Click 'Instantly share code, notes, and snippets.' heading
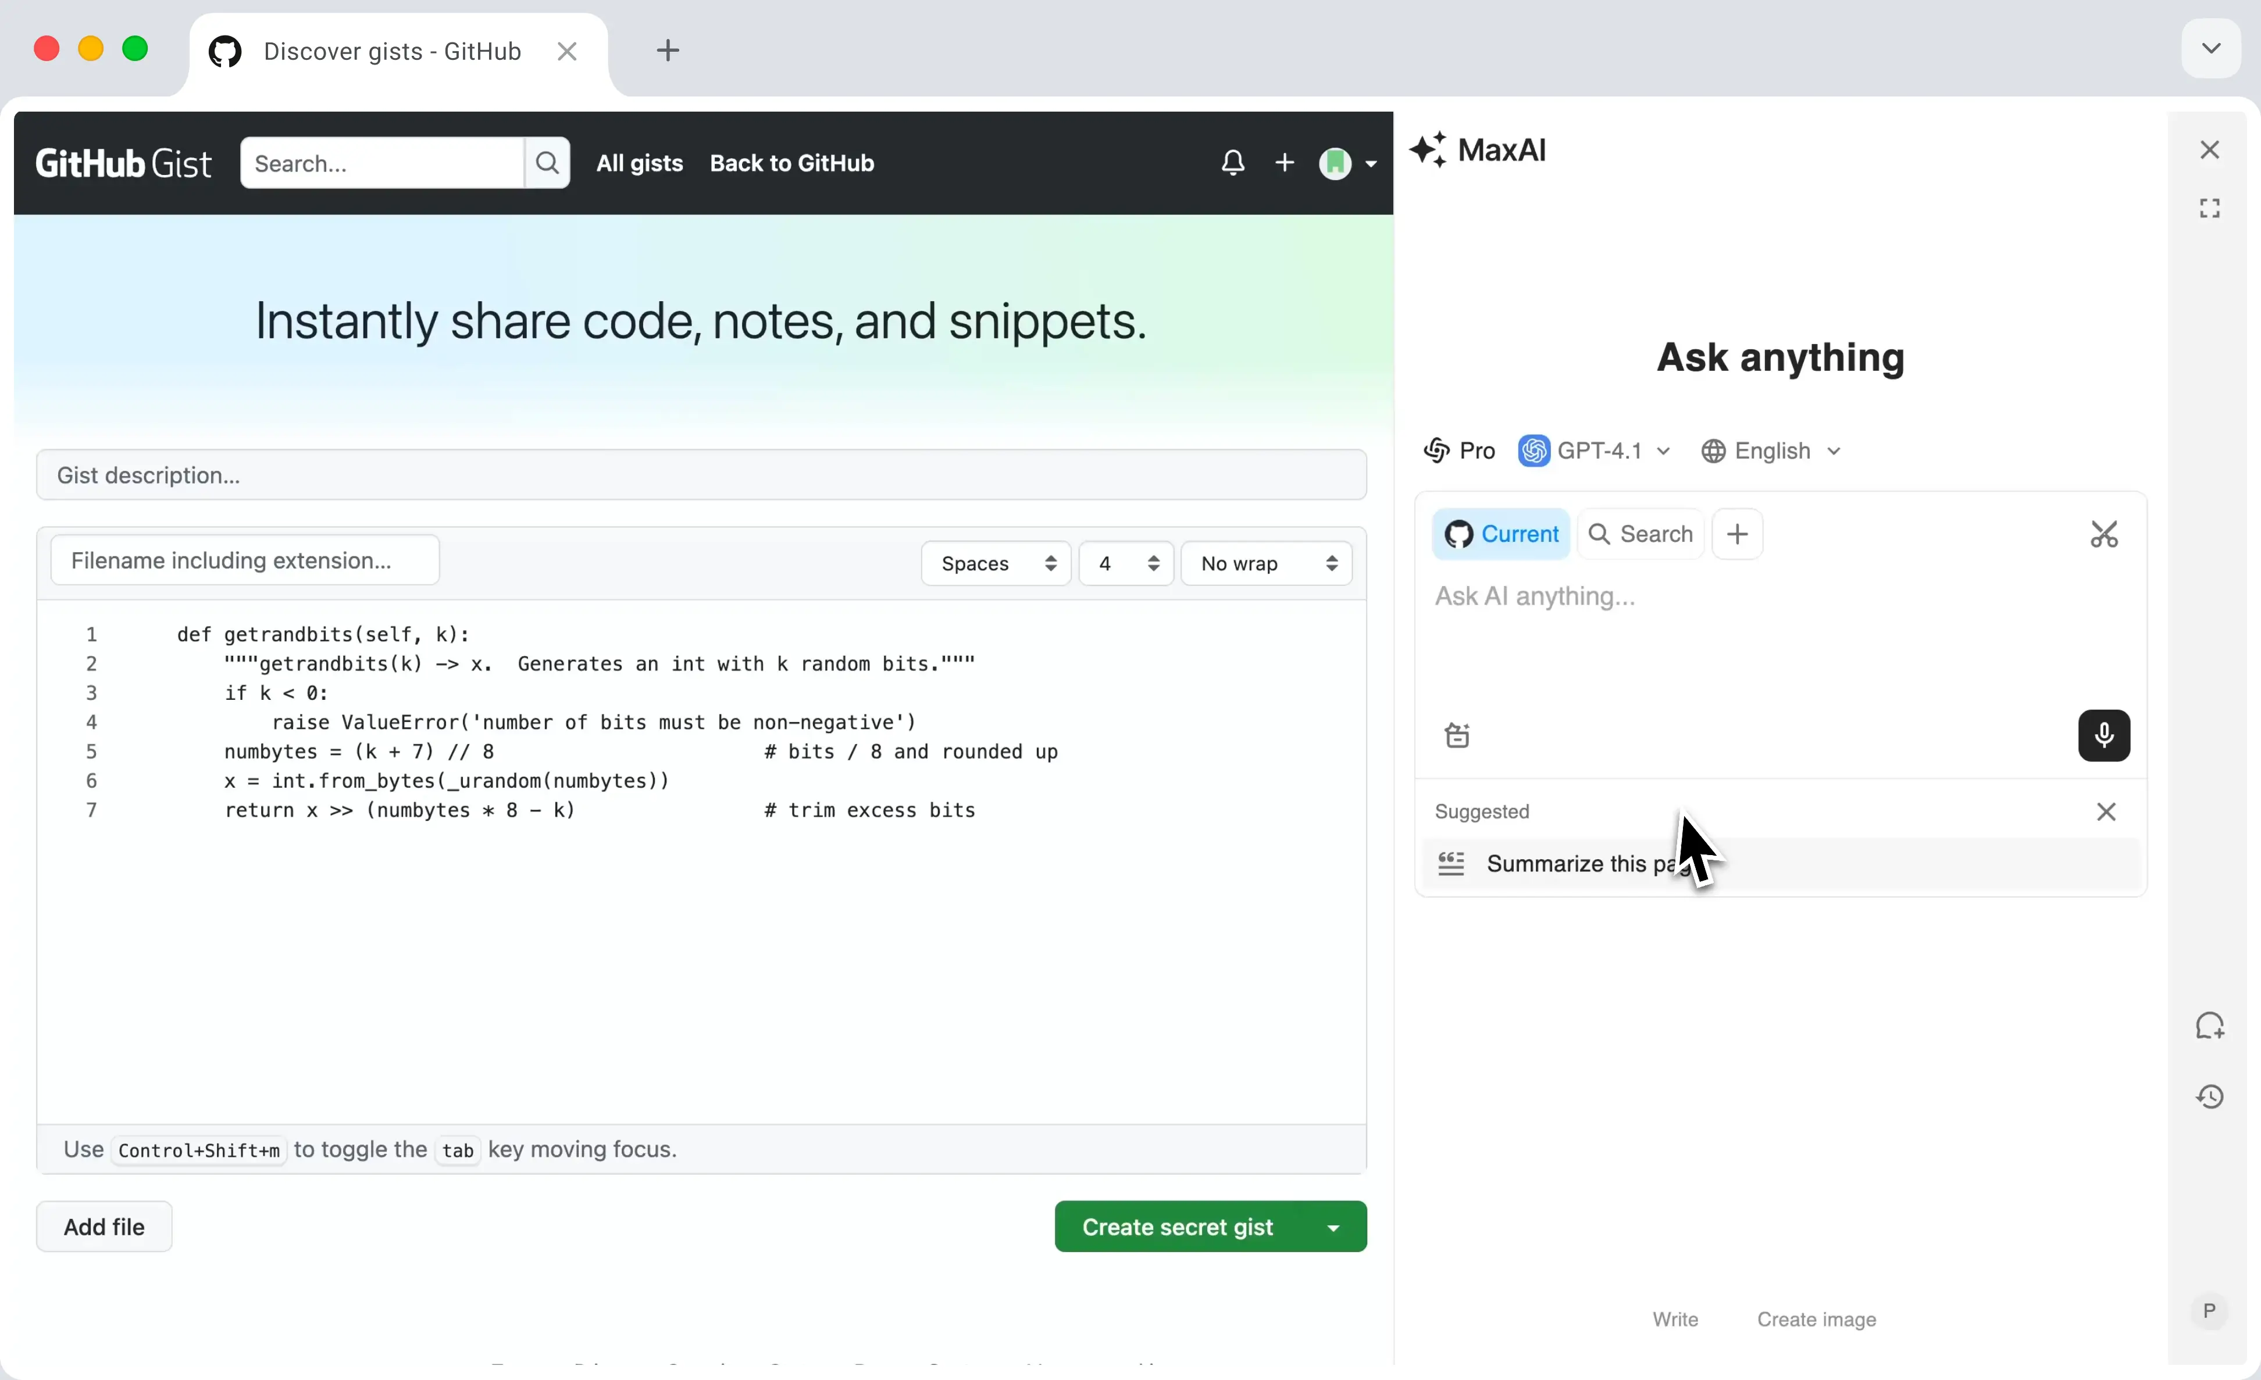This screenshot has height=1380, width=2261. point(701,322)
